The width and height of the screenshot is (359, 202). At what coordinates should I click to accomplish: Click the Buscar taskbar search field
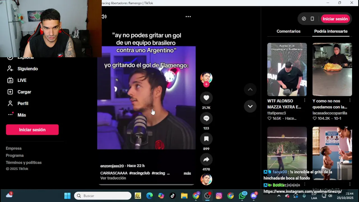click(x=103, y=196)
